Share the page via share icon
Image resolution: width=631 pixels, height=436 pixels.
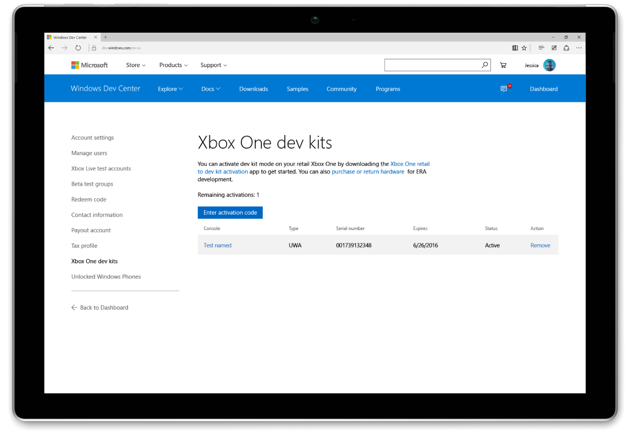(566, 48)
